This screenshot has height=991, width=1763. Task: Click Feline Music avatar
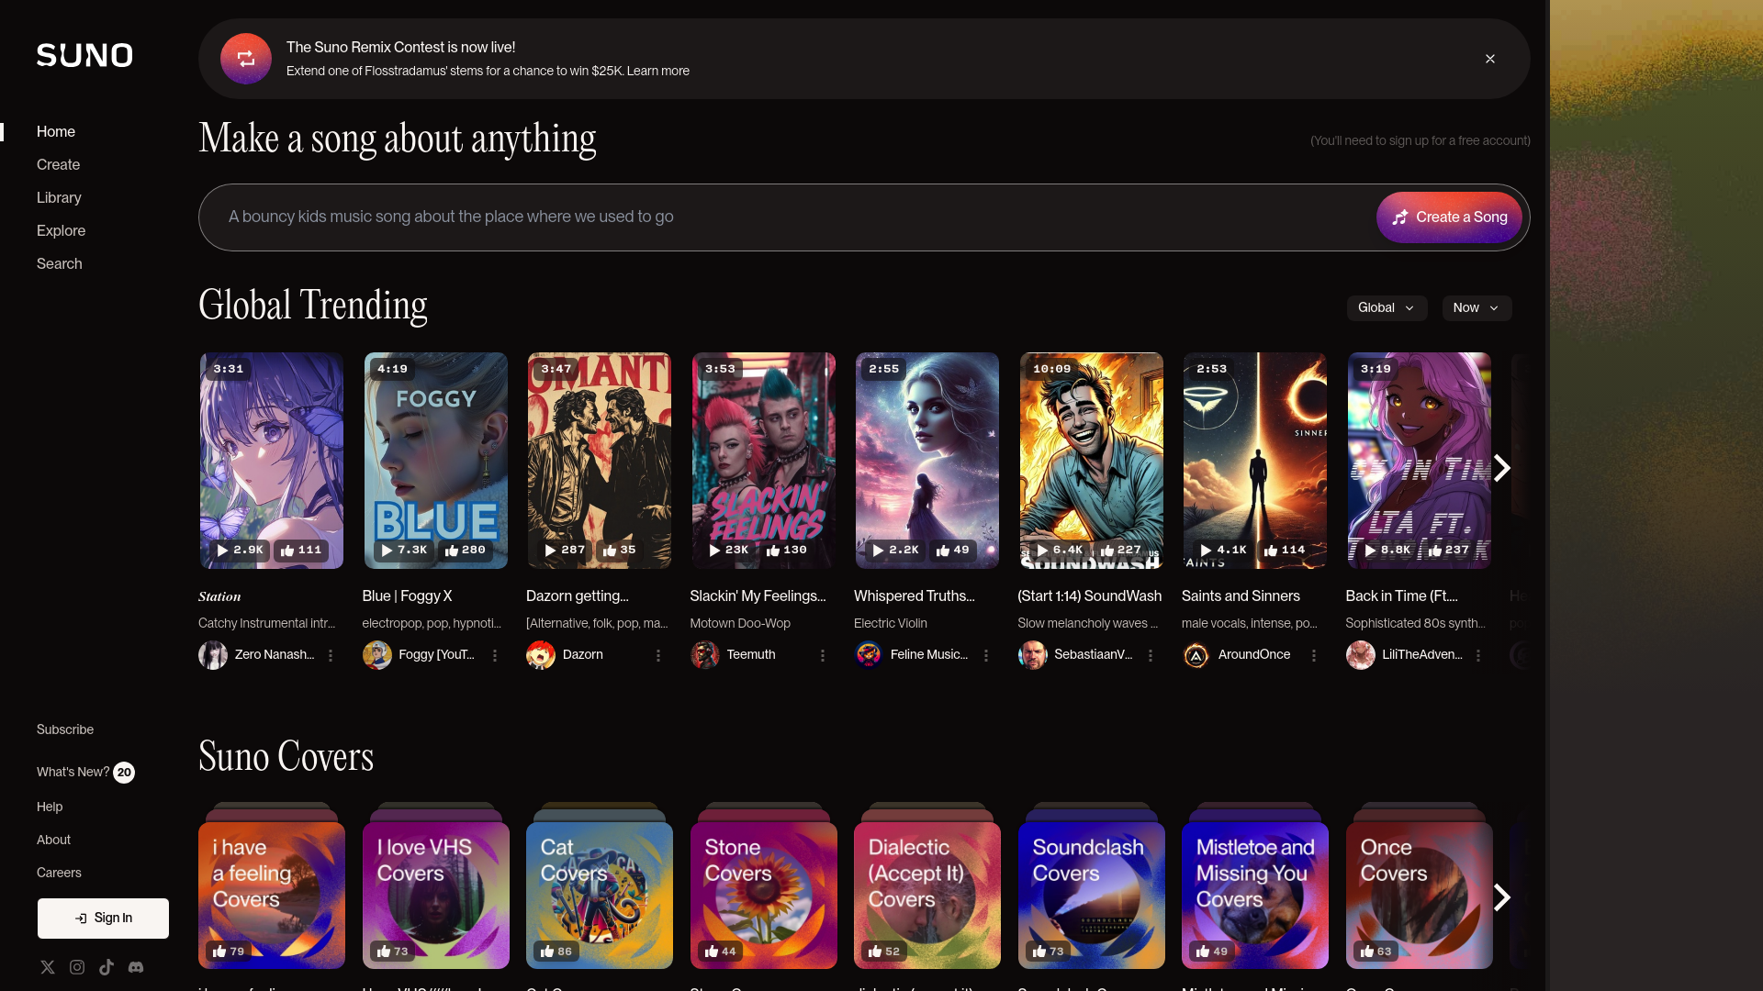(x=869, y=655)
